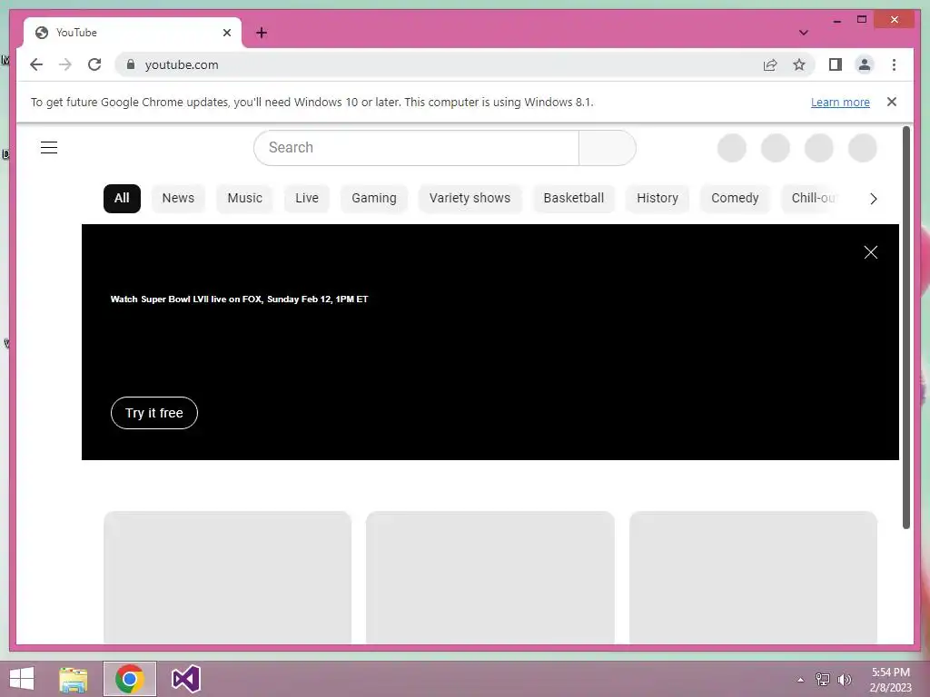Focus the YouTube Search box

coord(416,148)
